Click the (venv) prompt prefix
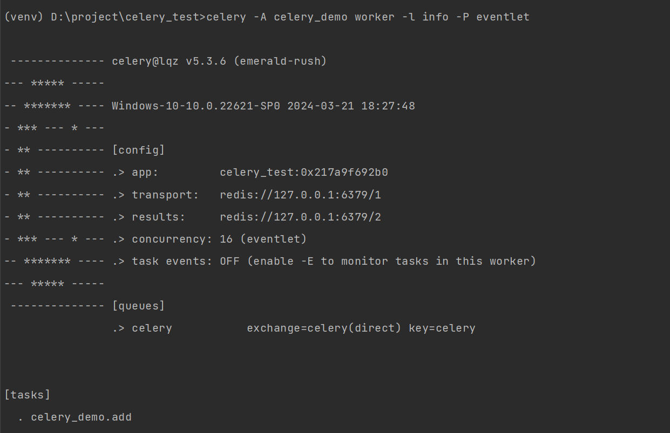The height and width of the screenshot is (433, 670). (24, 17)
